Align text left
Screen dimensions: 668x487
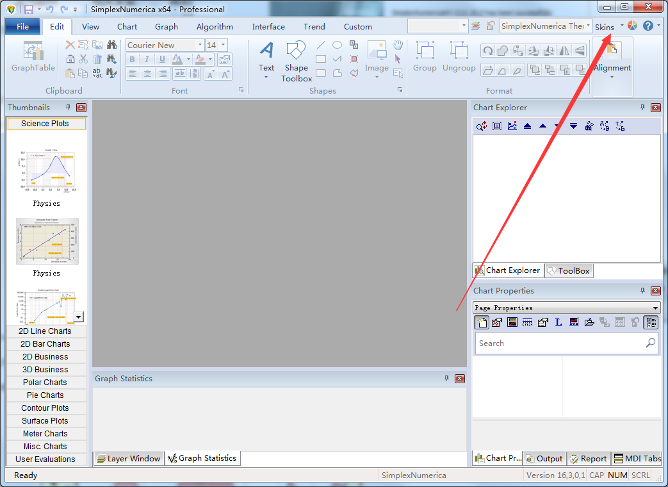(x=133, y=74)
